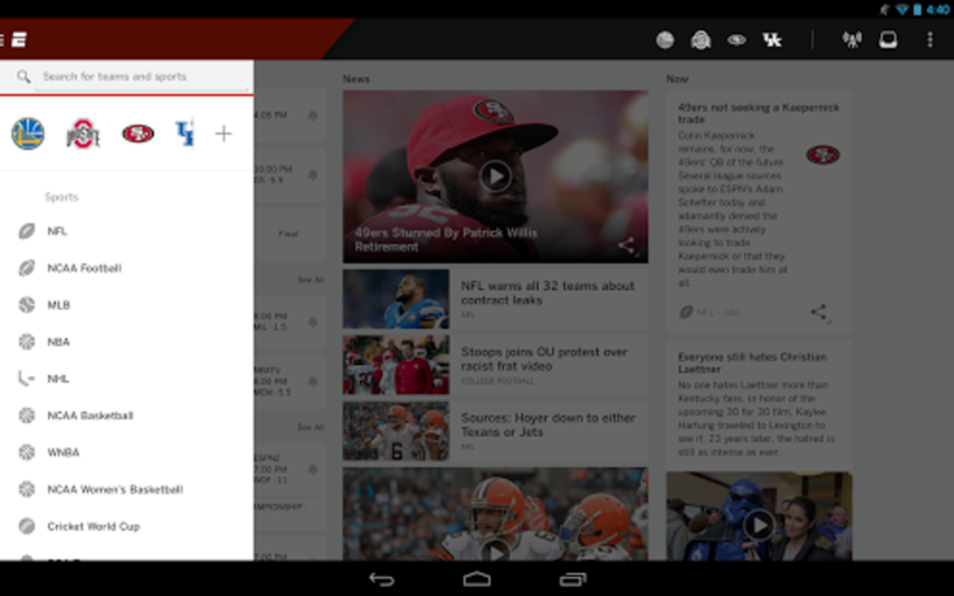Open the Lions player article thumbnail
This screenshot has width=954, height=596.
(x=396, y=298)
